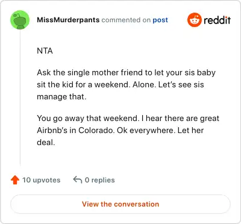
Task: Click the paragraph starting 'Ask the single mother'
Action: (126, 84)
